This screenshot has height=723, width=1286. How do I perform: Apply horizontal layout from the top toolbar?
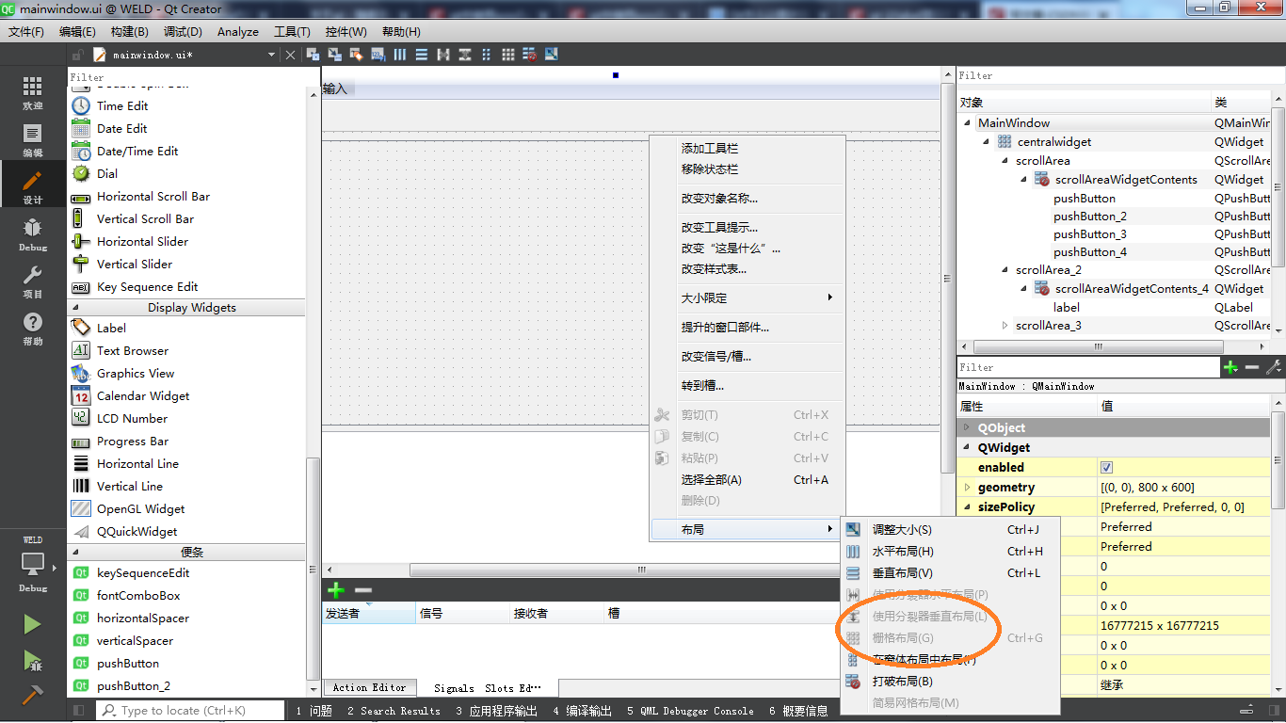click(400, 55)
